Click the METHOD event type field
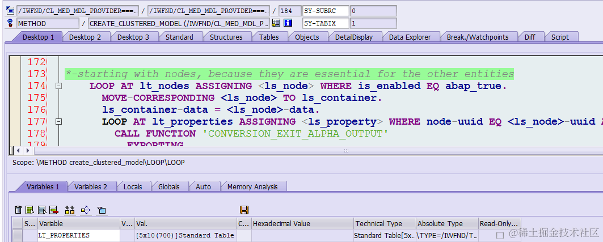Image resolution: width=603 pixels, height=242 pixels. (x=48, y=23)
